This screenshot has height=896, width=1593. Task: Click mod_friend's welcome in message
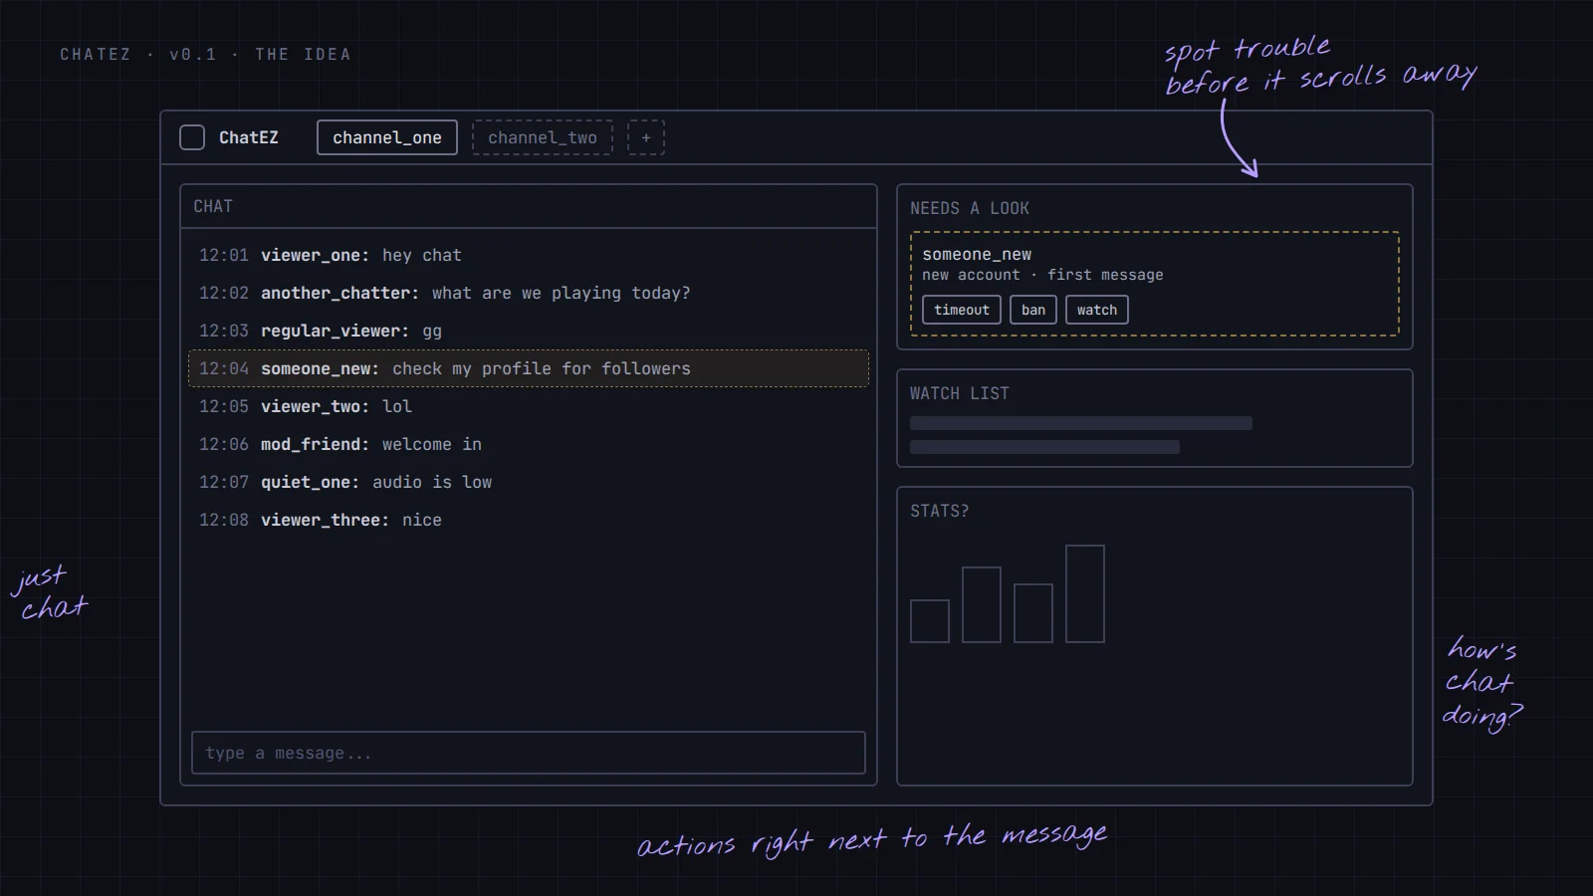(x=529, y=444)
